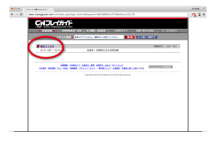Click the footer 採用情報 link
Viewport: 216px width, 144px height.
[x=51, y=68]
